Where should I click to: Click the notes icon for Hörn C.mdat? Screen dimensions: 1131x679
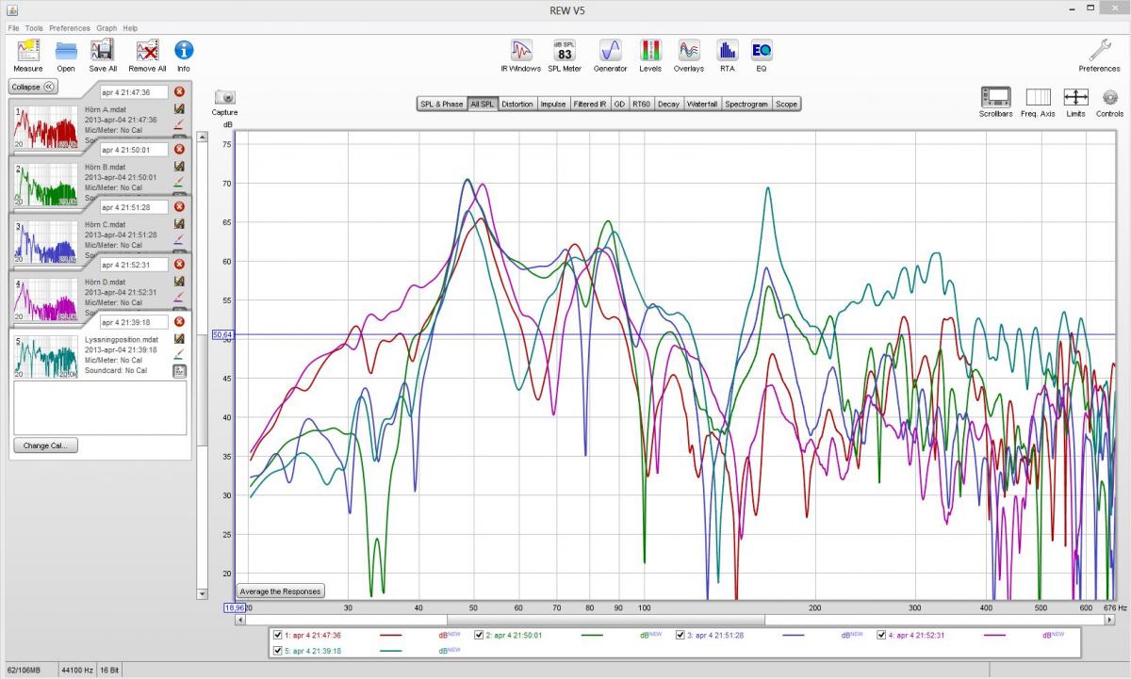pos(179,225)
